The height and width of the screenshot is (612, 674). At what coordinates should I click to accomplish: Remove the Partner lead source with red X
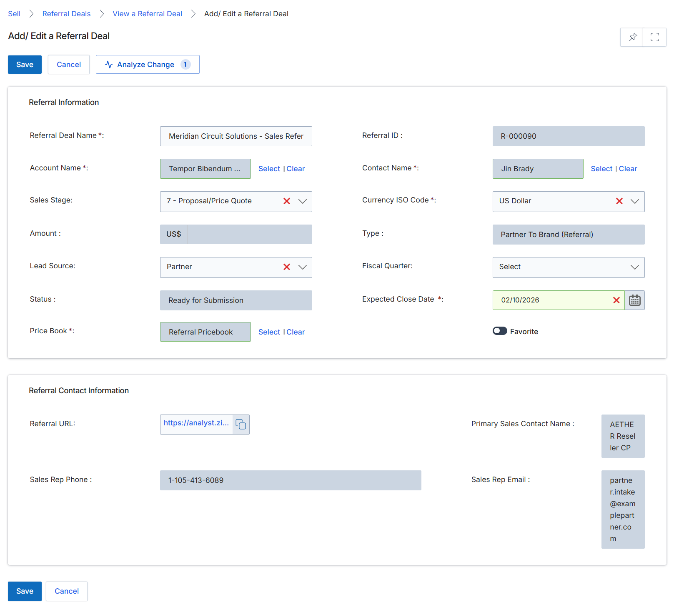(x=287, y=267)
